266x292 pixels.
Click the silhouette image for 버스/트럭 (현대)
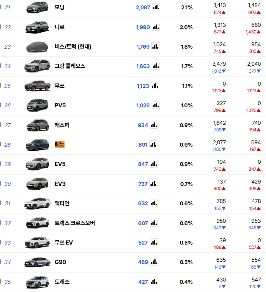[x=37, y=47]
